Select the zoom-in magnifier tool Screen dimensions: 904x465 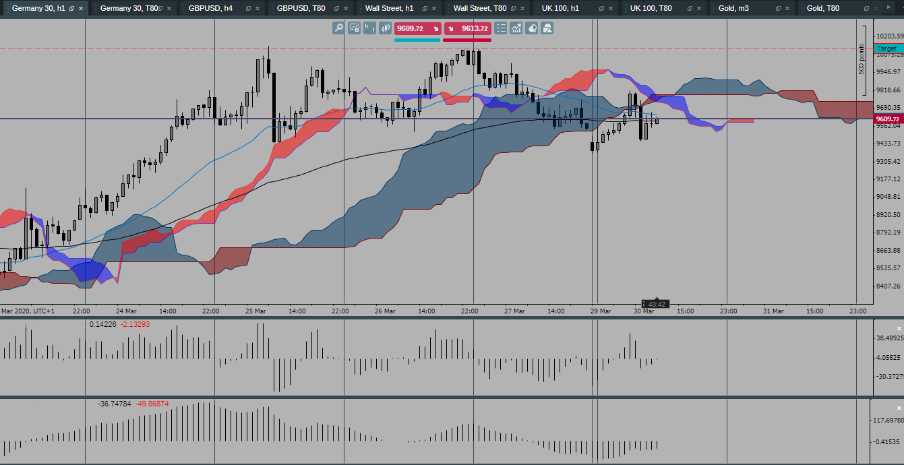338,28
